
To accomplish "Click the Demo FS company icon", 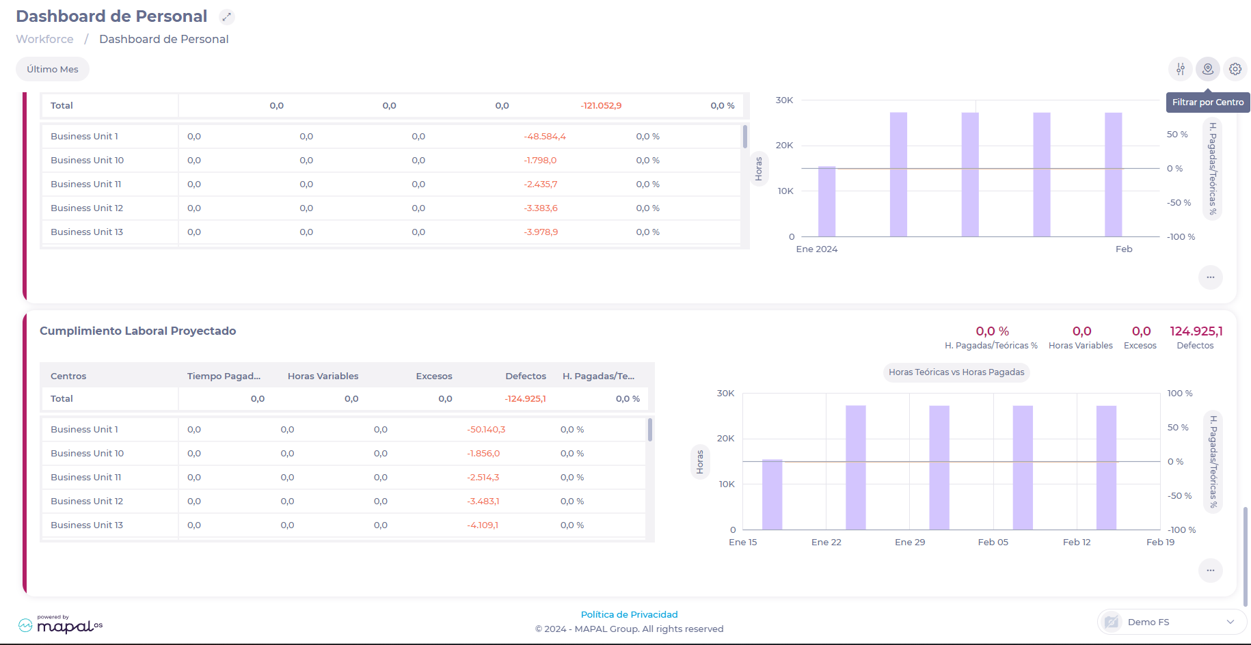I will point(1112,622).
